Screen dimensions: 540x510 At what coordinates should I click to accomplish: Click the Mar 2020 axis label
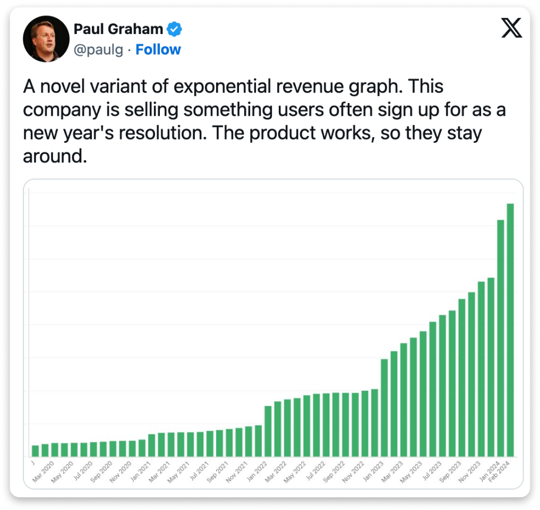(x=44, y=471)
